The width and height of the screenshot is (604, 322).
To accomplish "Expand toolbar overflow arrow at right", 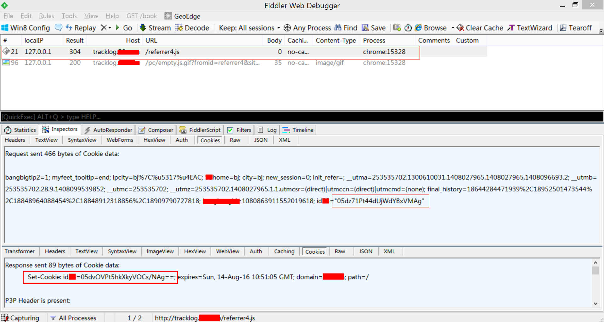I will pos(601,31).
